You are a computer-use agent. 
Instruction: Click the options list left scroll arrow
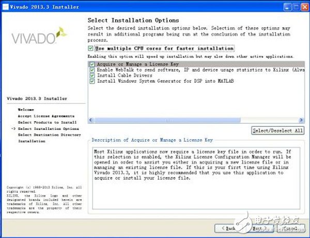coord(91,120)
